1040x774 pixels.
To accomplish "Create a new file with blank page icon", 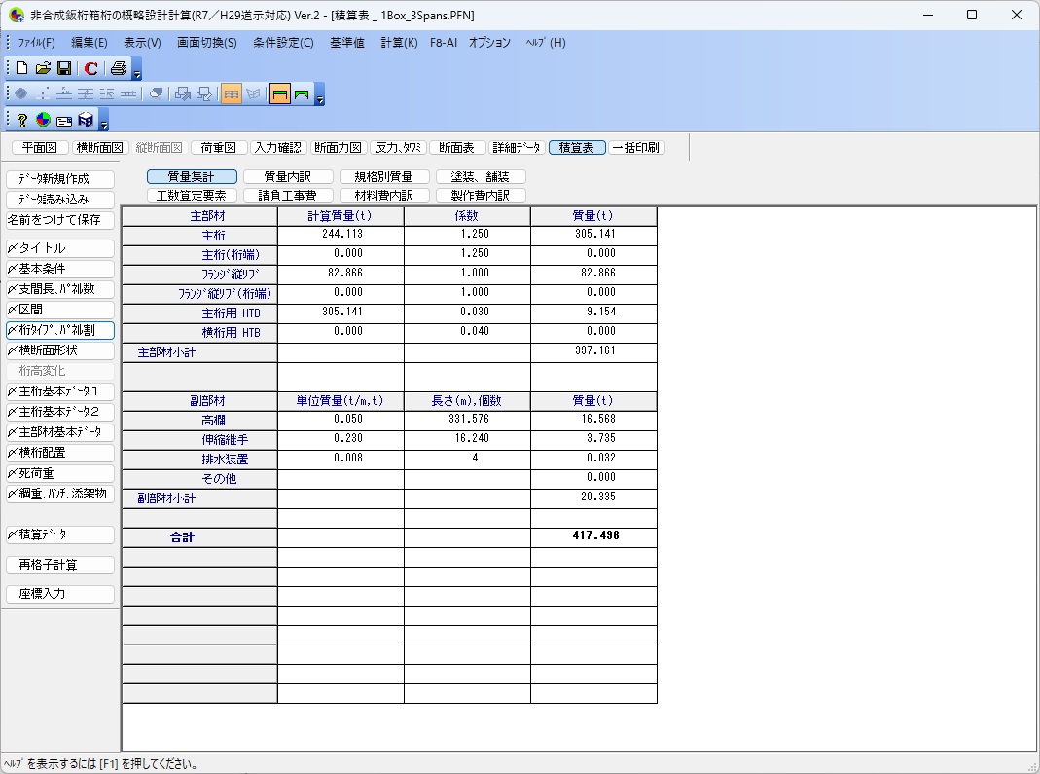I will [21, 68].
